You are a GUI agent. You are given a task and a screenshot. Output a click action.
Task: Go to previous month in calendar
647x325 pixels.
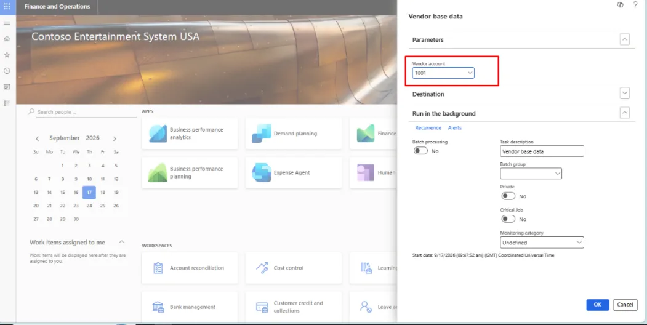tap(37, 138)
